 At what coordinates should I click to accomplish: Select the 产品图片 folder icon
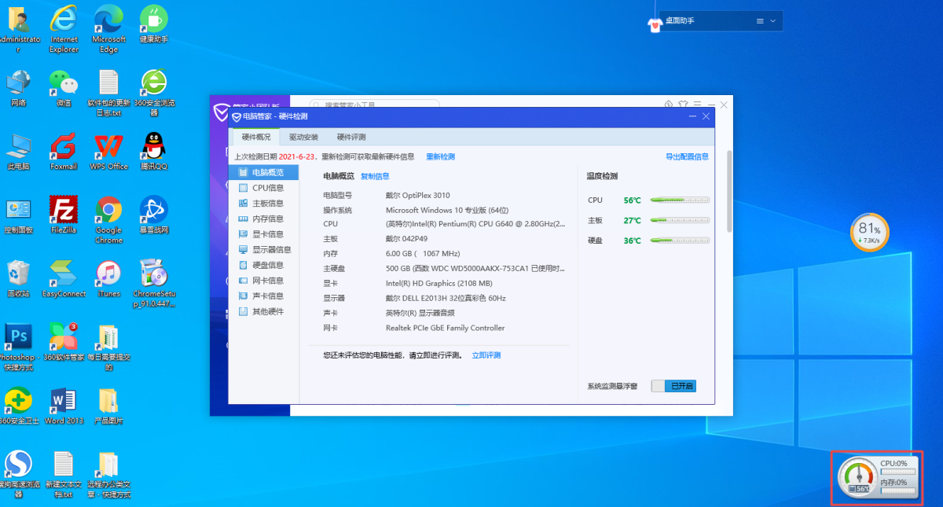(108, 406)
